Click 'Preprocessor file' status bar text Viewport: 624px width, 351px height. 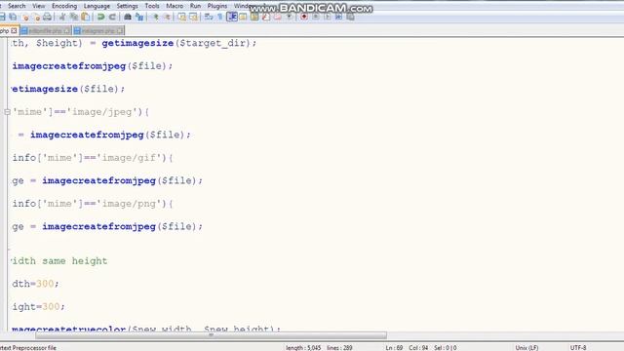(34, 348)
